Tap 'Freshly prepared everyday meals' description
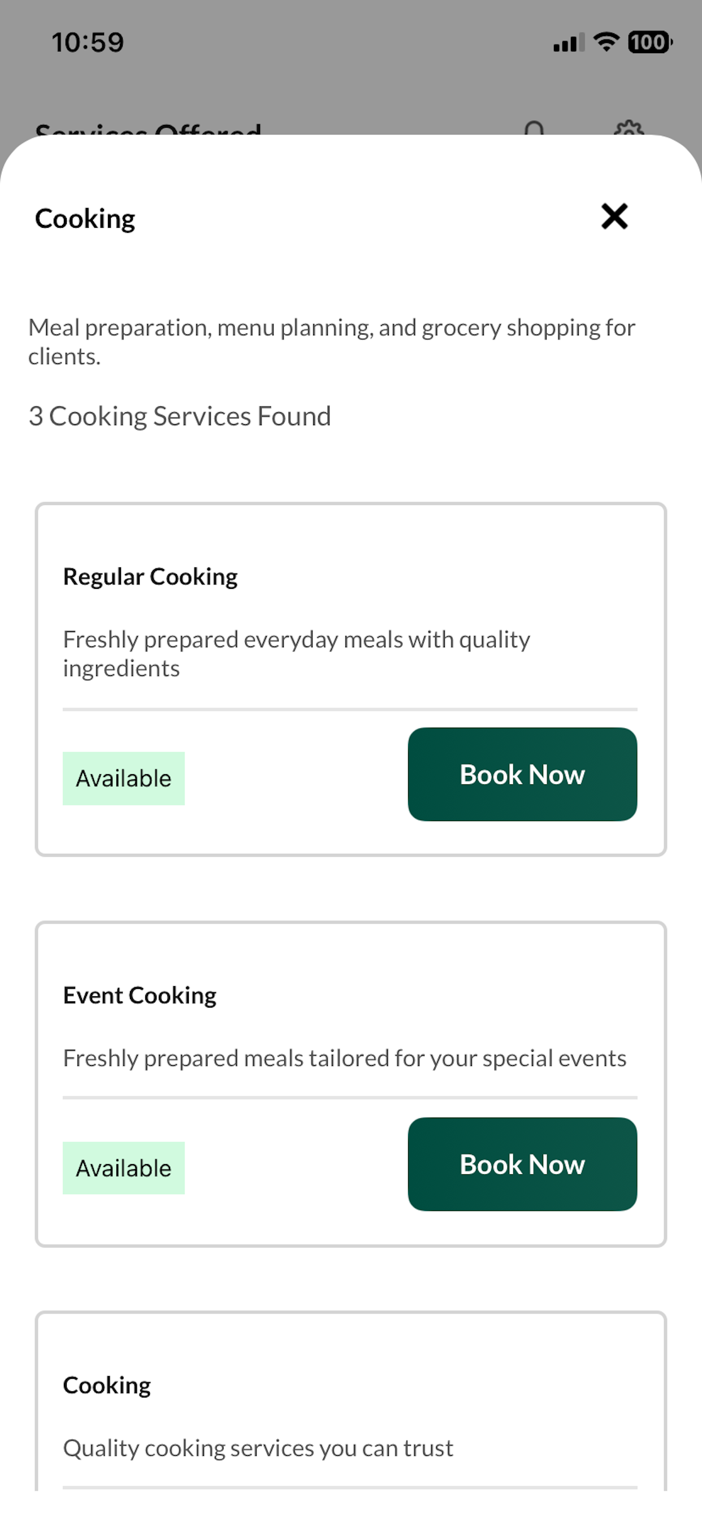 tap(296, 654)
